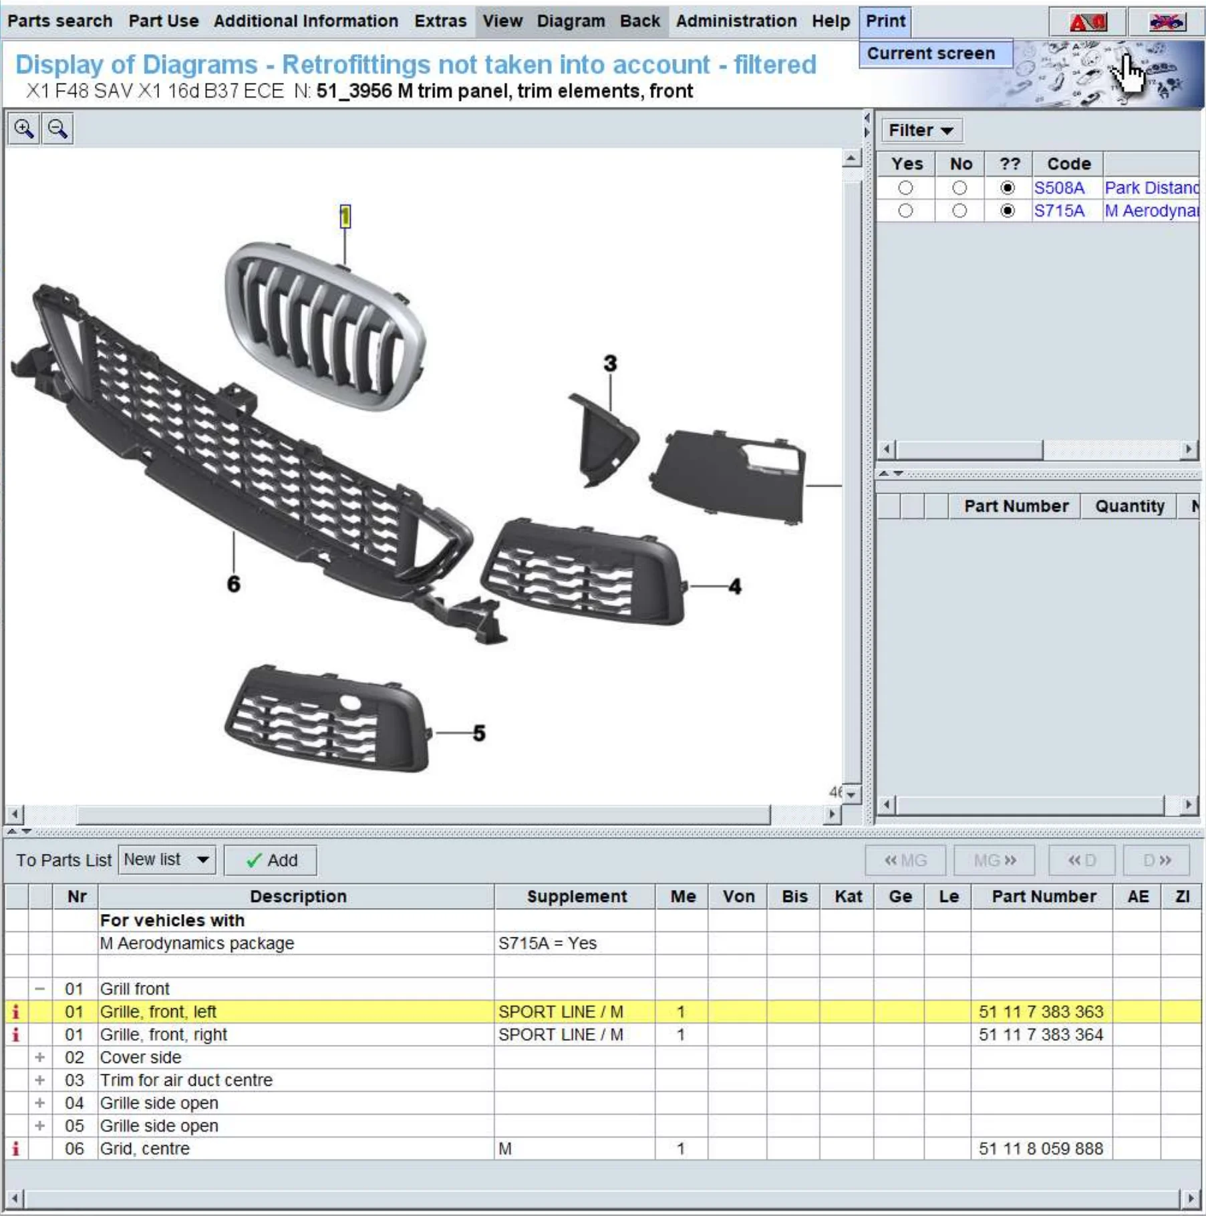Select No radio for S508A
Image resolution: width=1206 pixels, height=1216 pixels.
point(959,188)
